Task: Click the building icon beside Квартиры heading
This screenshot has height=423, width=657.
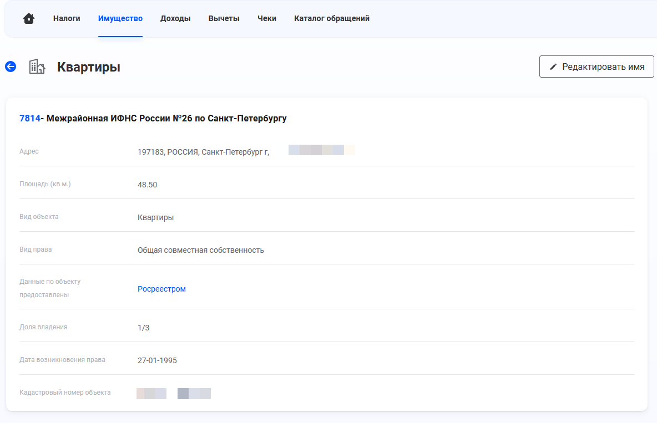Action: click(x=37, y=67)
